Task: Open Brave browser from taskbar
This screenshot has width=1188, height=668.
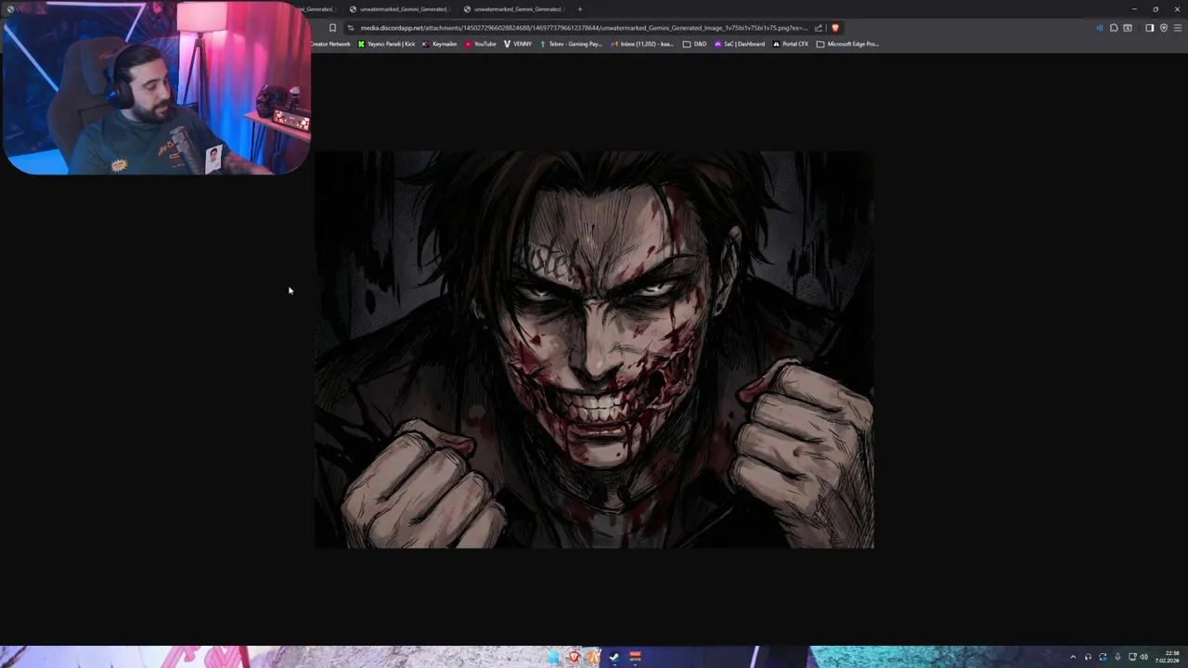Action: click(x=574, y=657)
